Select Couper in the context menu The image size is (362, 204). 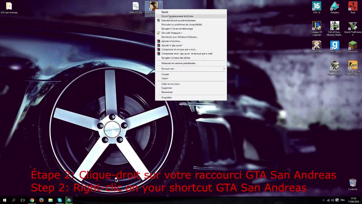[191, 74]
